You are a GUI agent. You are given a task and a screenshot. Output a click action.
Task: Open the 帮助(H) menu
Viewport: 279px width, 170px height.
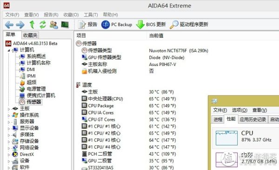110,15
